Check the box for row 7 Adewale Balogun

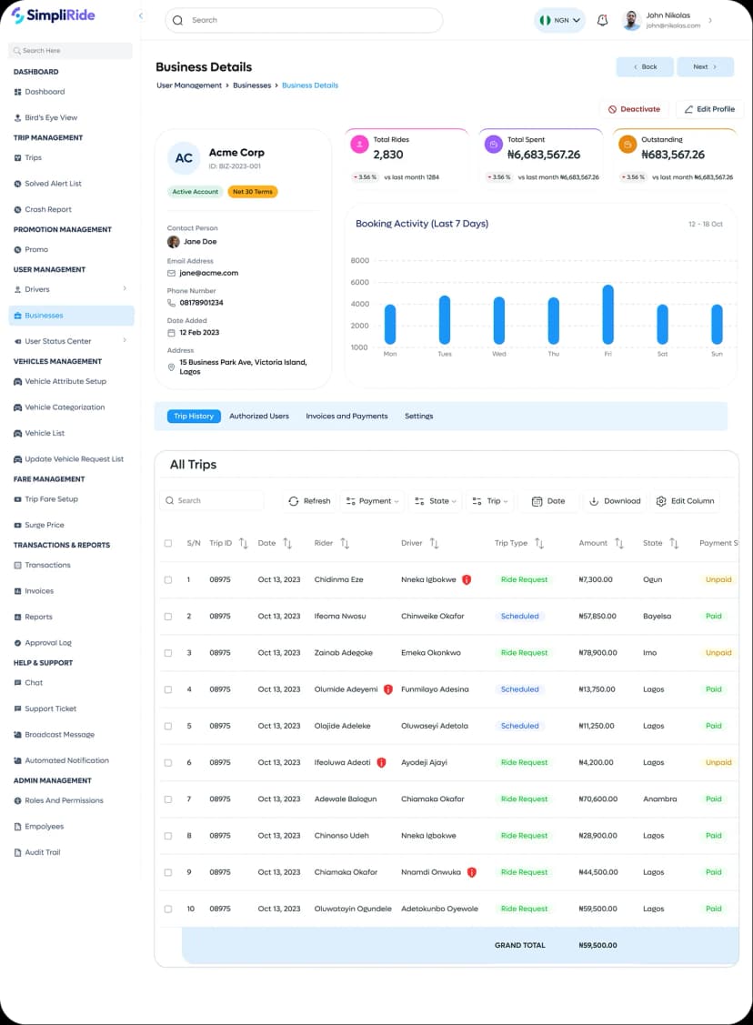(x=168, y=799)
